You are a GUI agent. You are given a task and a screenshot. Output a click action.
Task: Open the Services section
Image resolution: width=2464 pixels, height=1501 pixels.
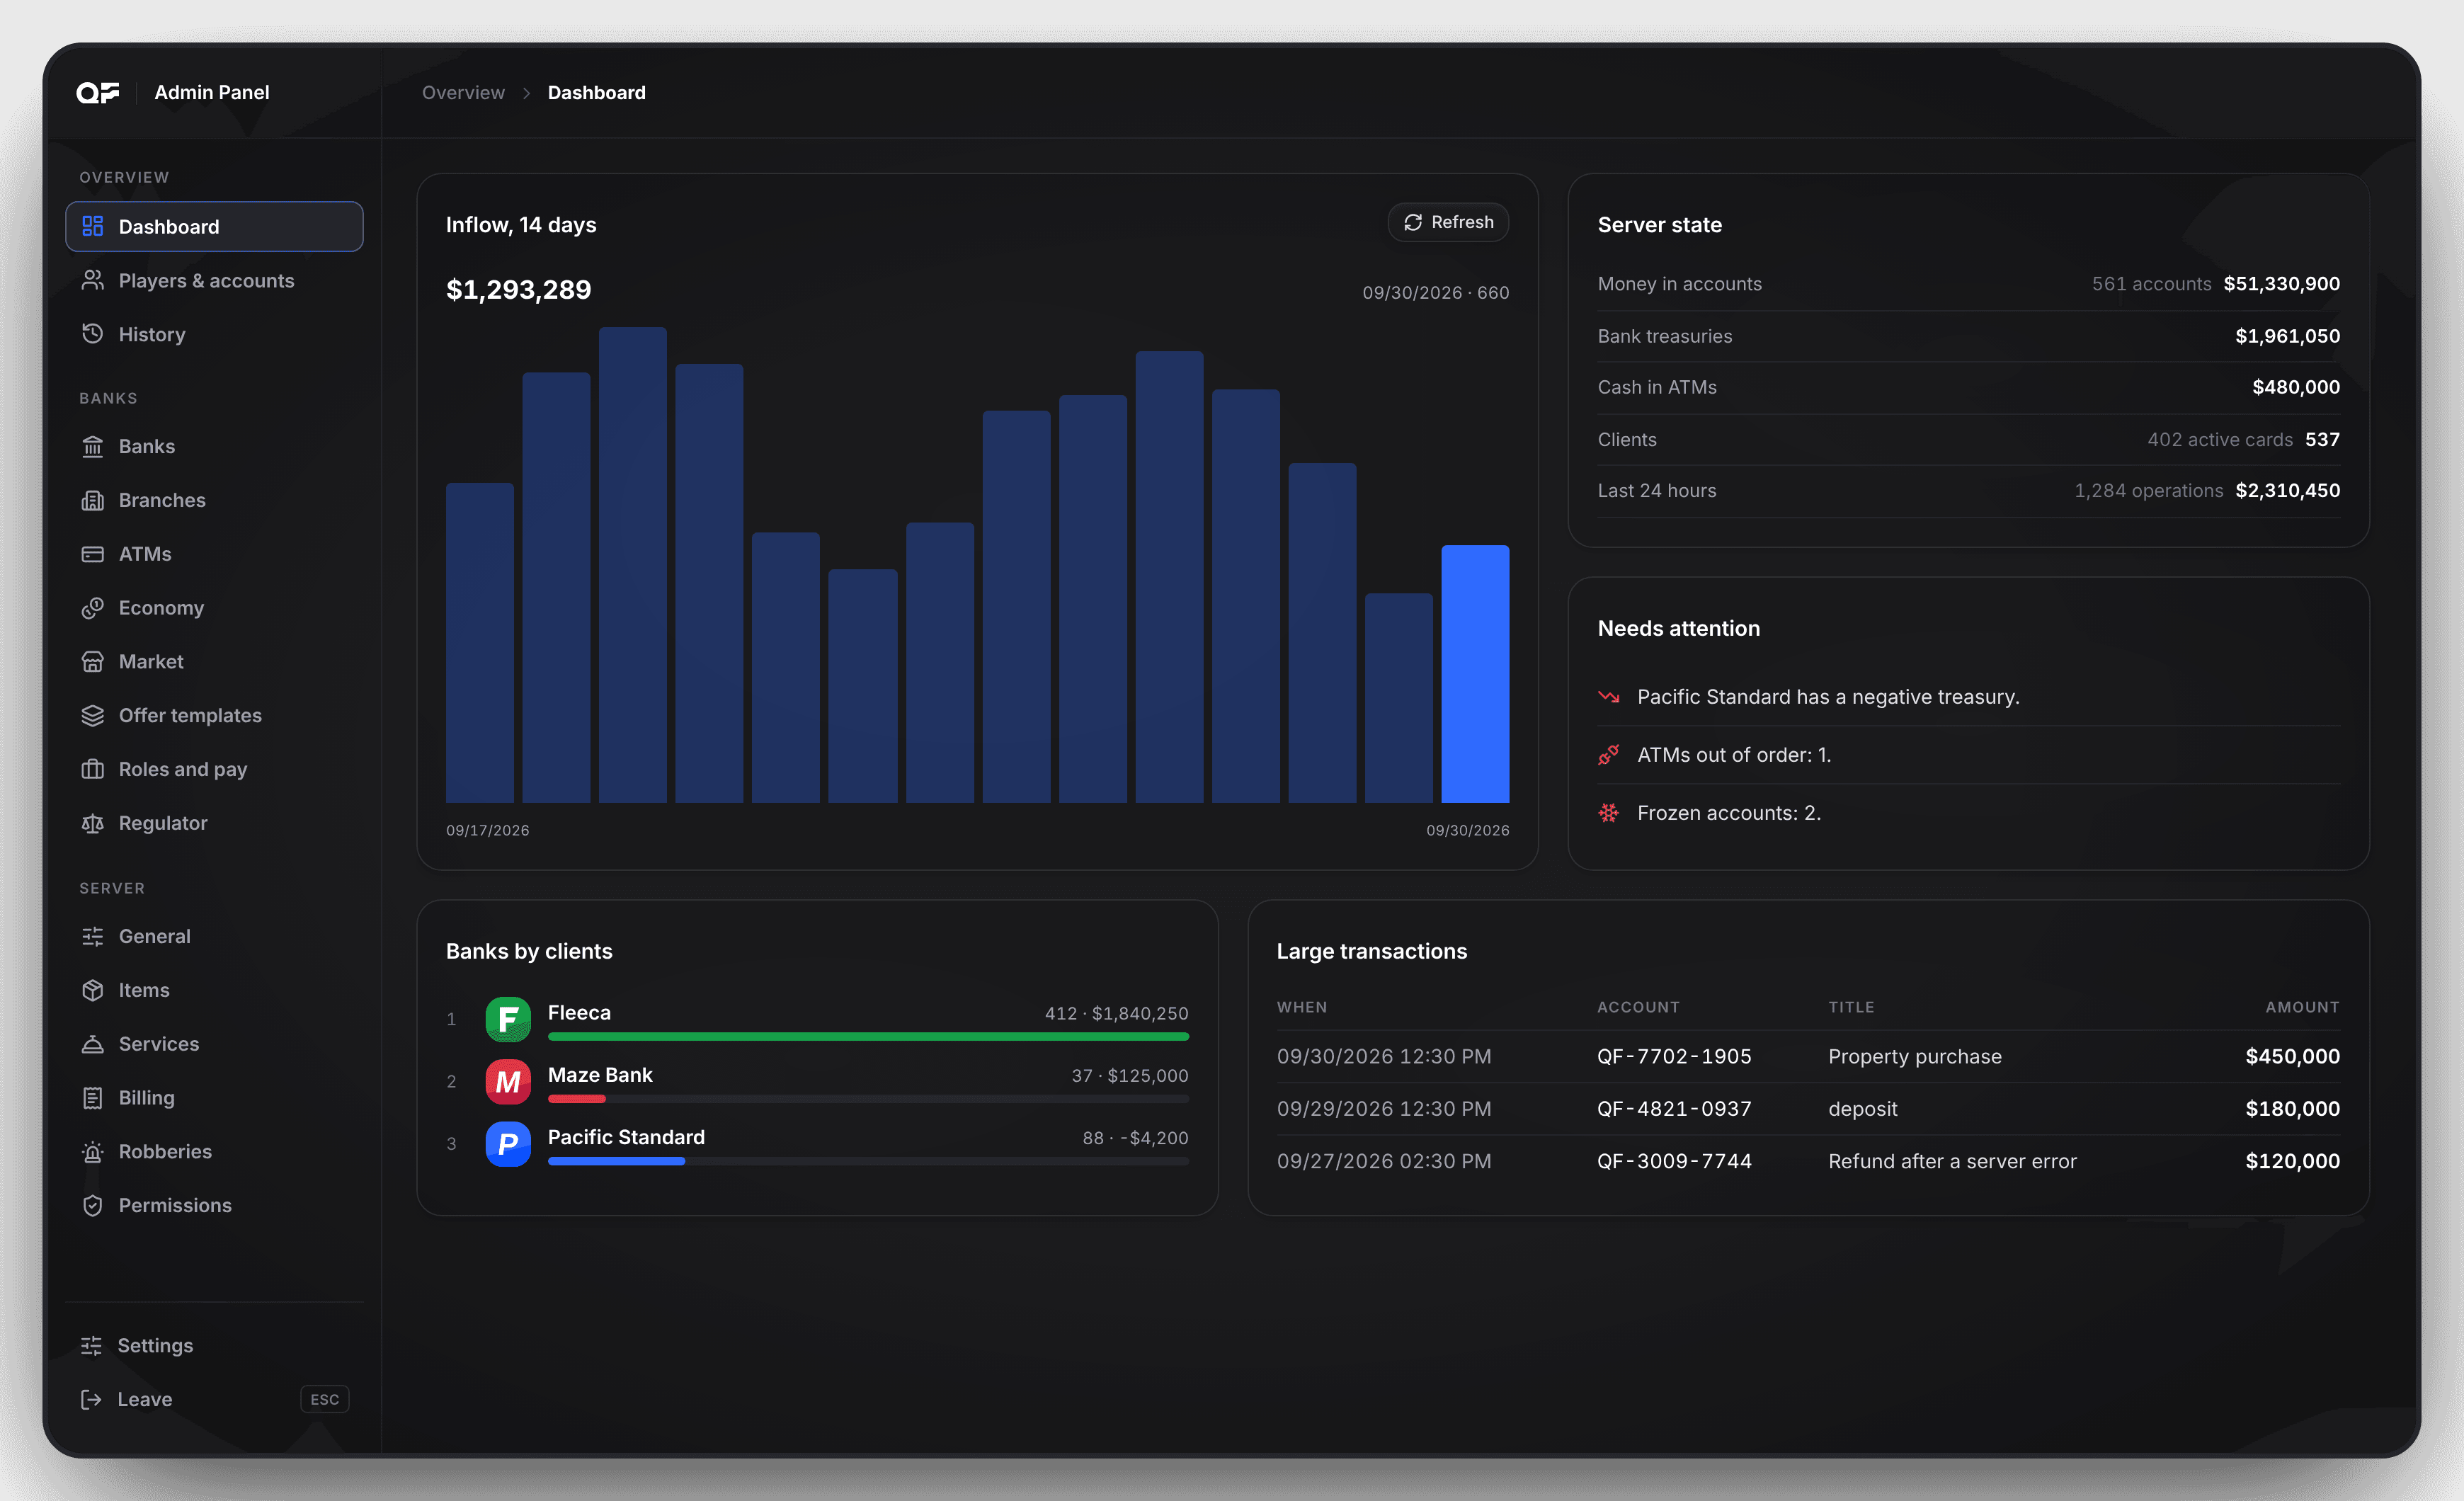pos(214,1044)
